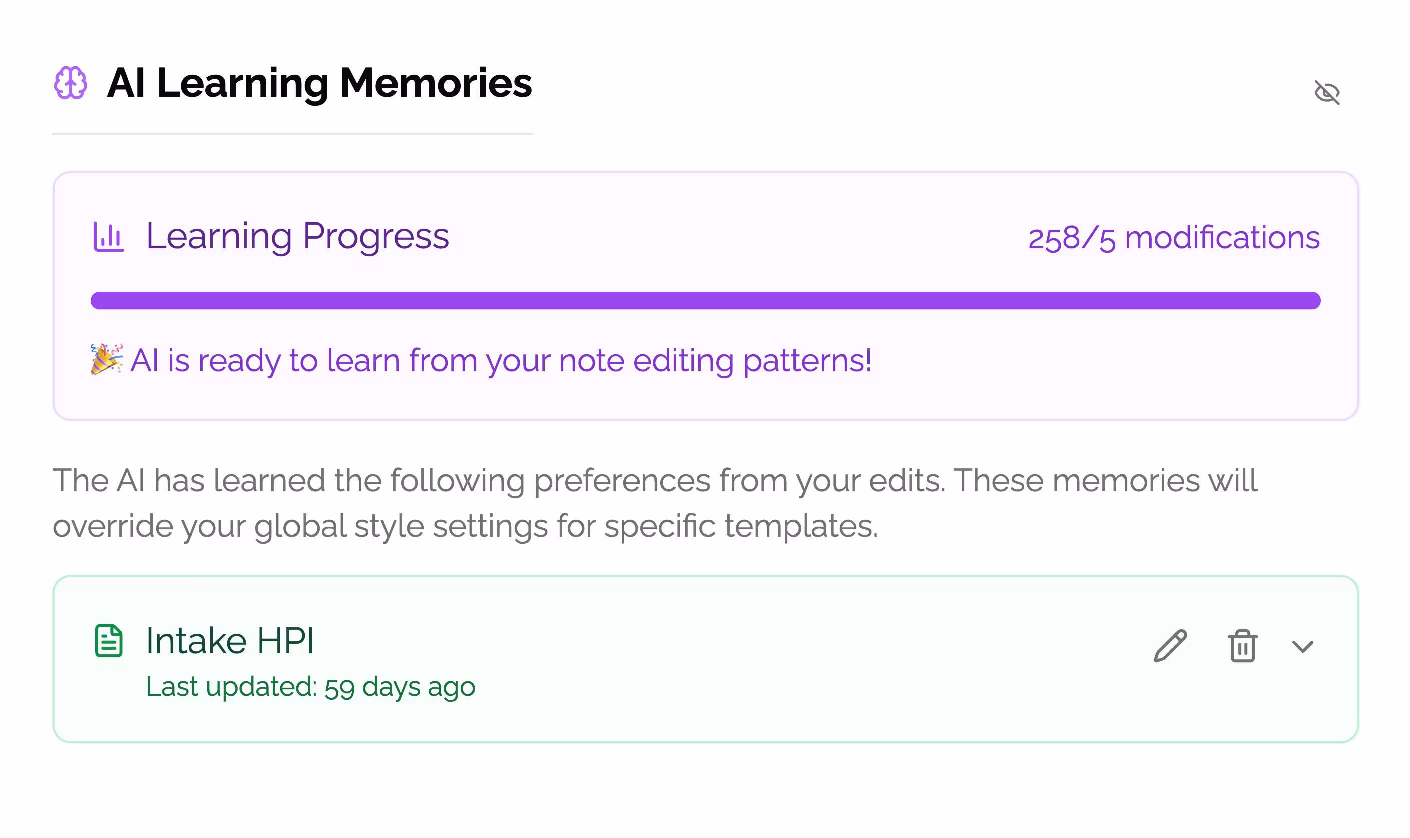Hide memories with the crossed-eye icon
The height and width of the screenshot is (838, 1410).
click(x=1326, y=92)
